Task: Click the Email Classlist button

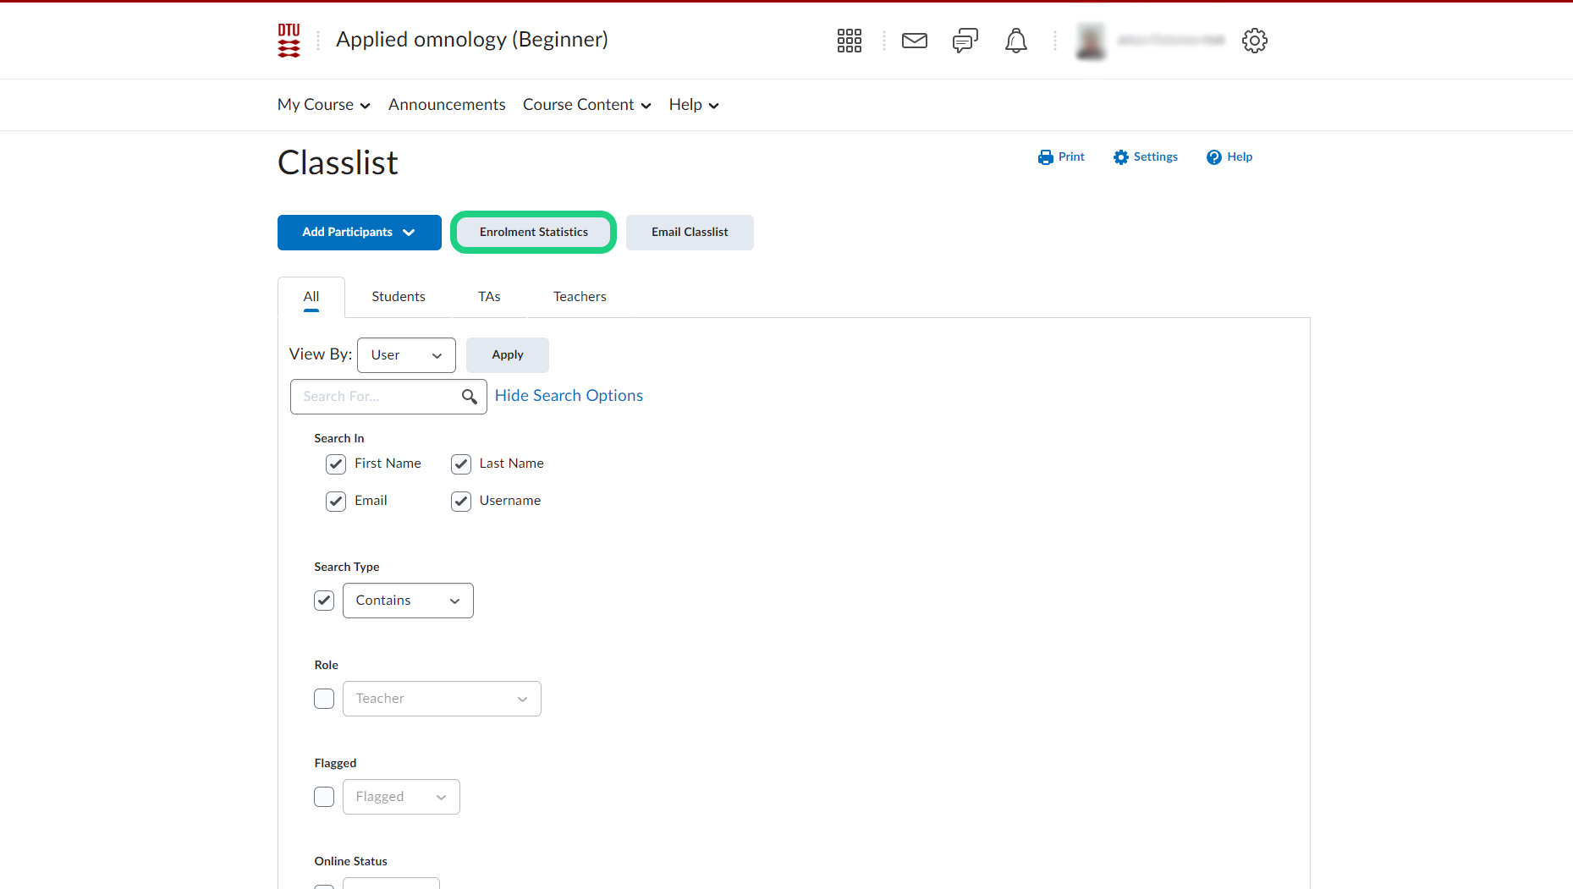Action: [689, 233]
